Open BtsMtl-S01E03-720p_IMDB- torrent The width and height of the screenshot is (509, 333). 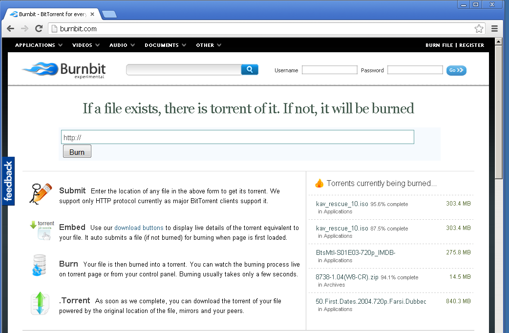pos(356,252)
